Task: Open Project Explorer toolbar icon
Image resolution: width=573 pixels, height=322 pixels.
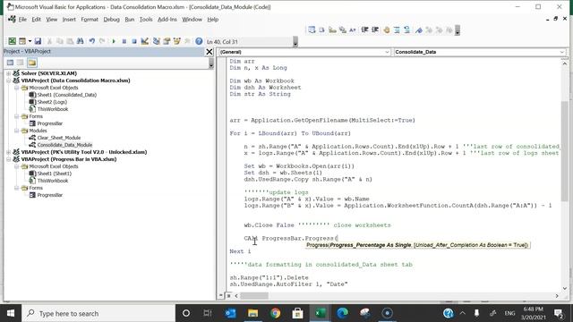Action: click(157, 41)
